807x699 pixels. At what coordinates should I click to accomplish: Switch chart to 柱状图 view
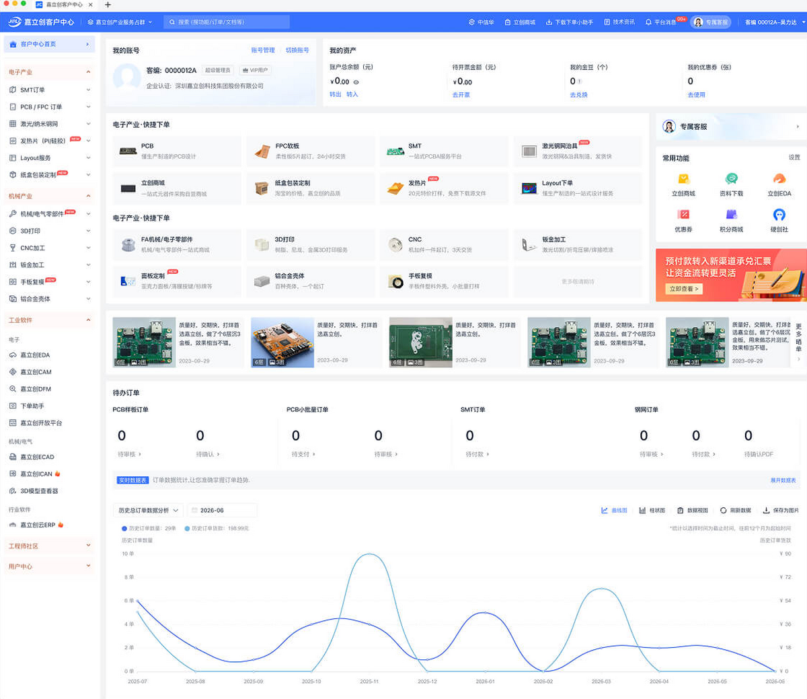pyautogui.click(x=652, y=511)
